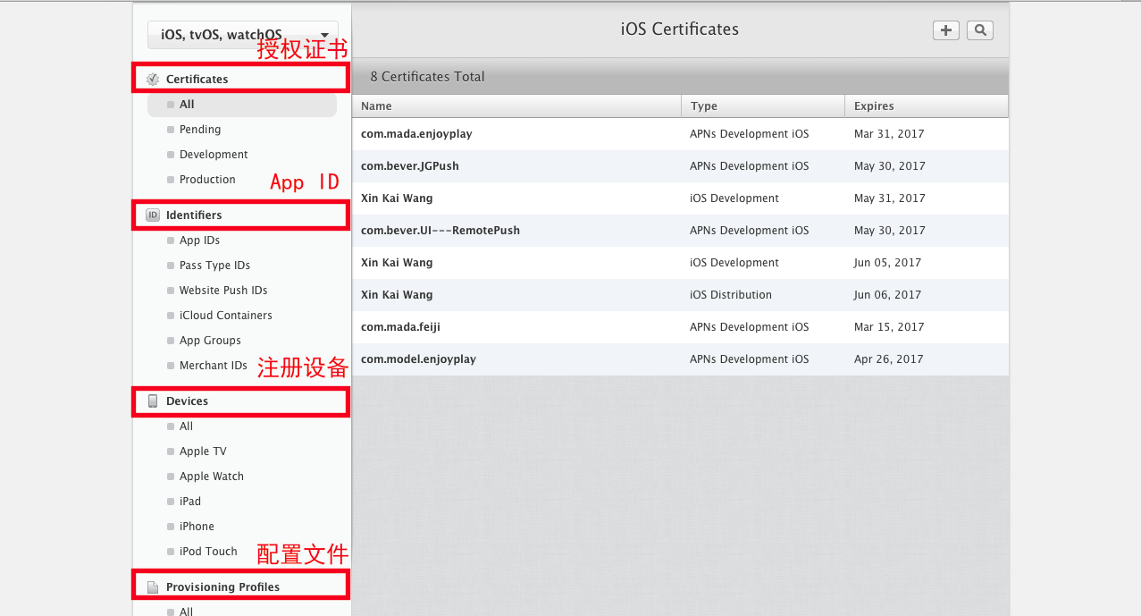The height and width of the screenshot is (616, 1141).
Task: Open the com.mada.enjoyplay certificate row
Action: click(680, 134)
